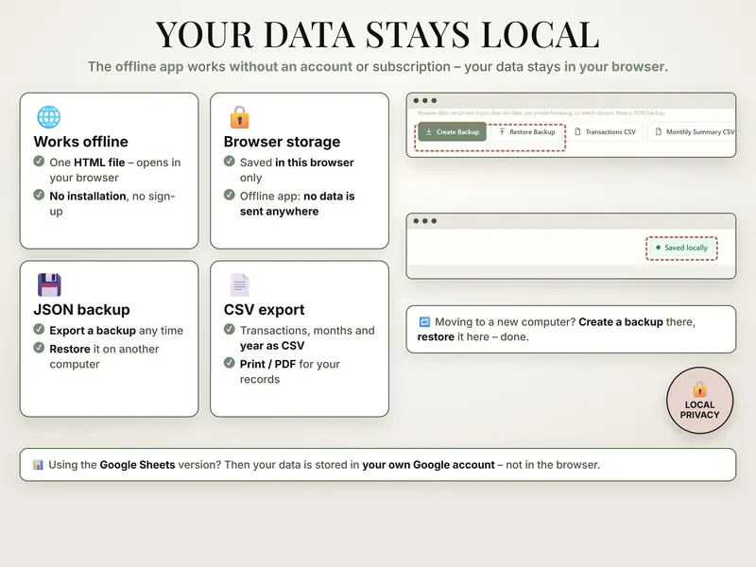Click the 'Create a backup' bold text in tip
Image resolution: width=756 pixels, height=567 pixels.
tap(621, 322)
